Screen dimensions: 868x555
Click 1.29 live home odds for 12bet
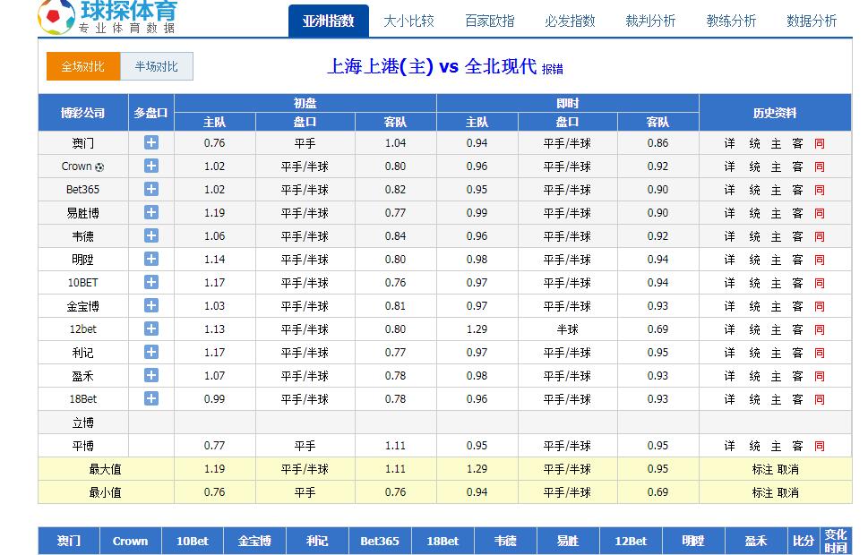pyautogui.click(x=477, y=329)
